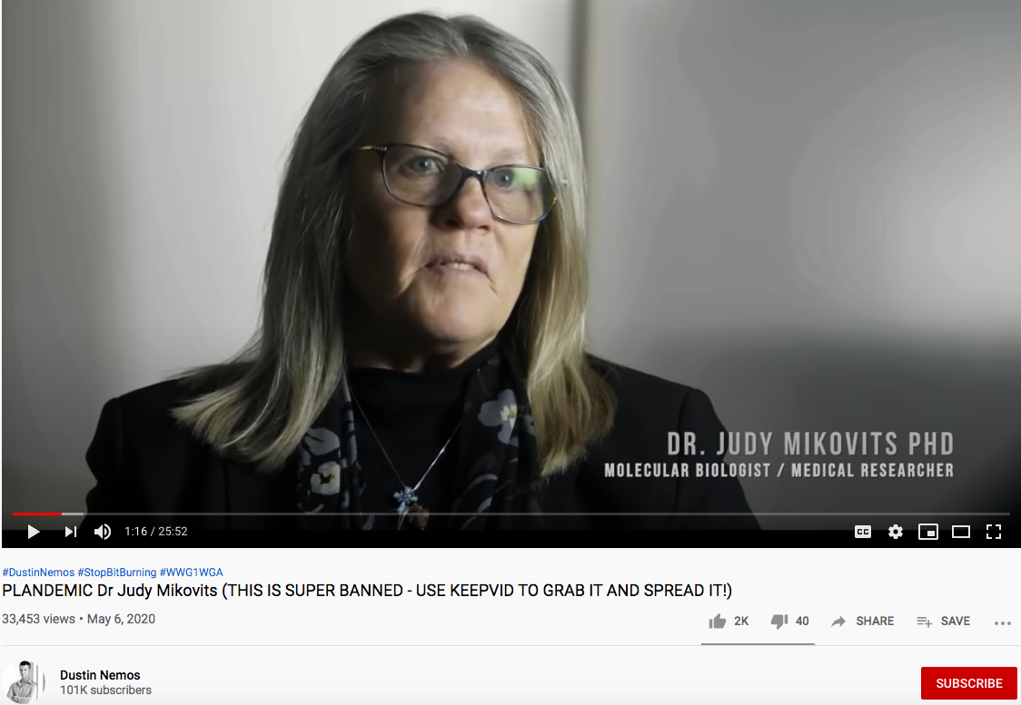Viewport: 1021px width, 705px height.
Task: Dislike the video with thumbs down
Action: coord(789,622)
